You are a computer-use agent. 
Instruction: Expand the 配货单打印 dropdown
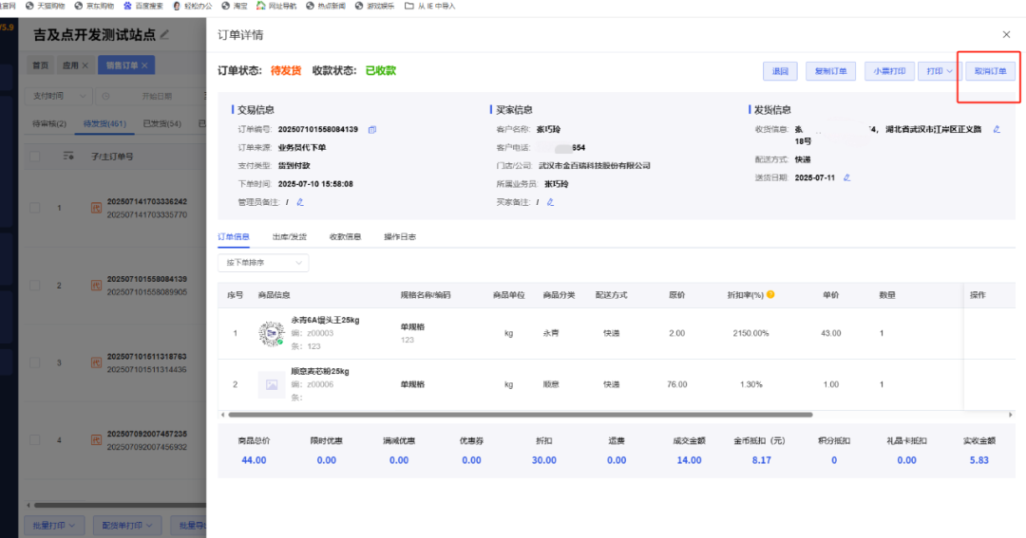coord(127,525)
